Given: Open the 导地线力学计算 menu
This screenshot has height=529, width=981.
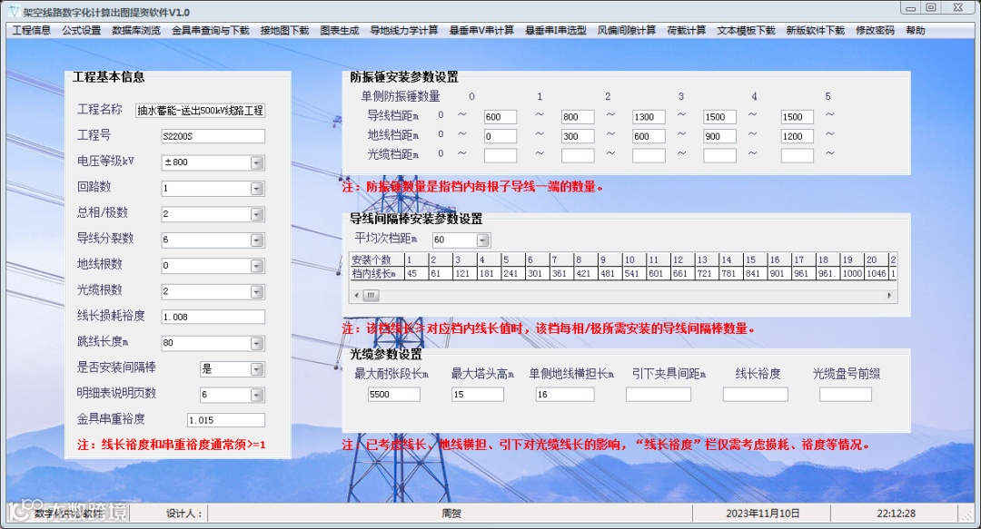Looking at the screenshot, I should pyautogui.click(x=404, y=30).
